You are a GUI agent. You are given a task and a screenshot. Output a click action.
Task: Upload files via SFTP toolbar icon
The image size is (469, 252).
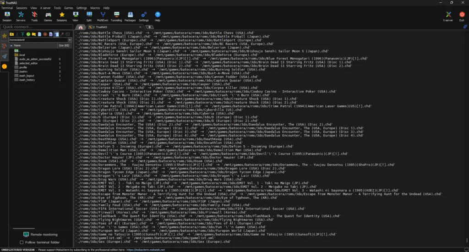tap(22, 34)
